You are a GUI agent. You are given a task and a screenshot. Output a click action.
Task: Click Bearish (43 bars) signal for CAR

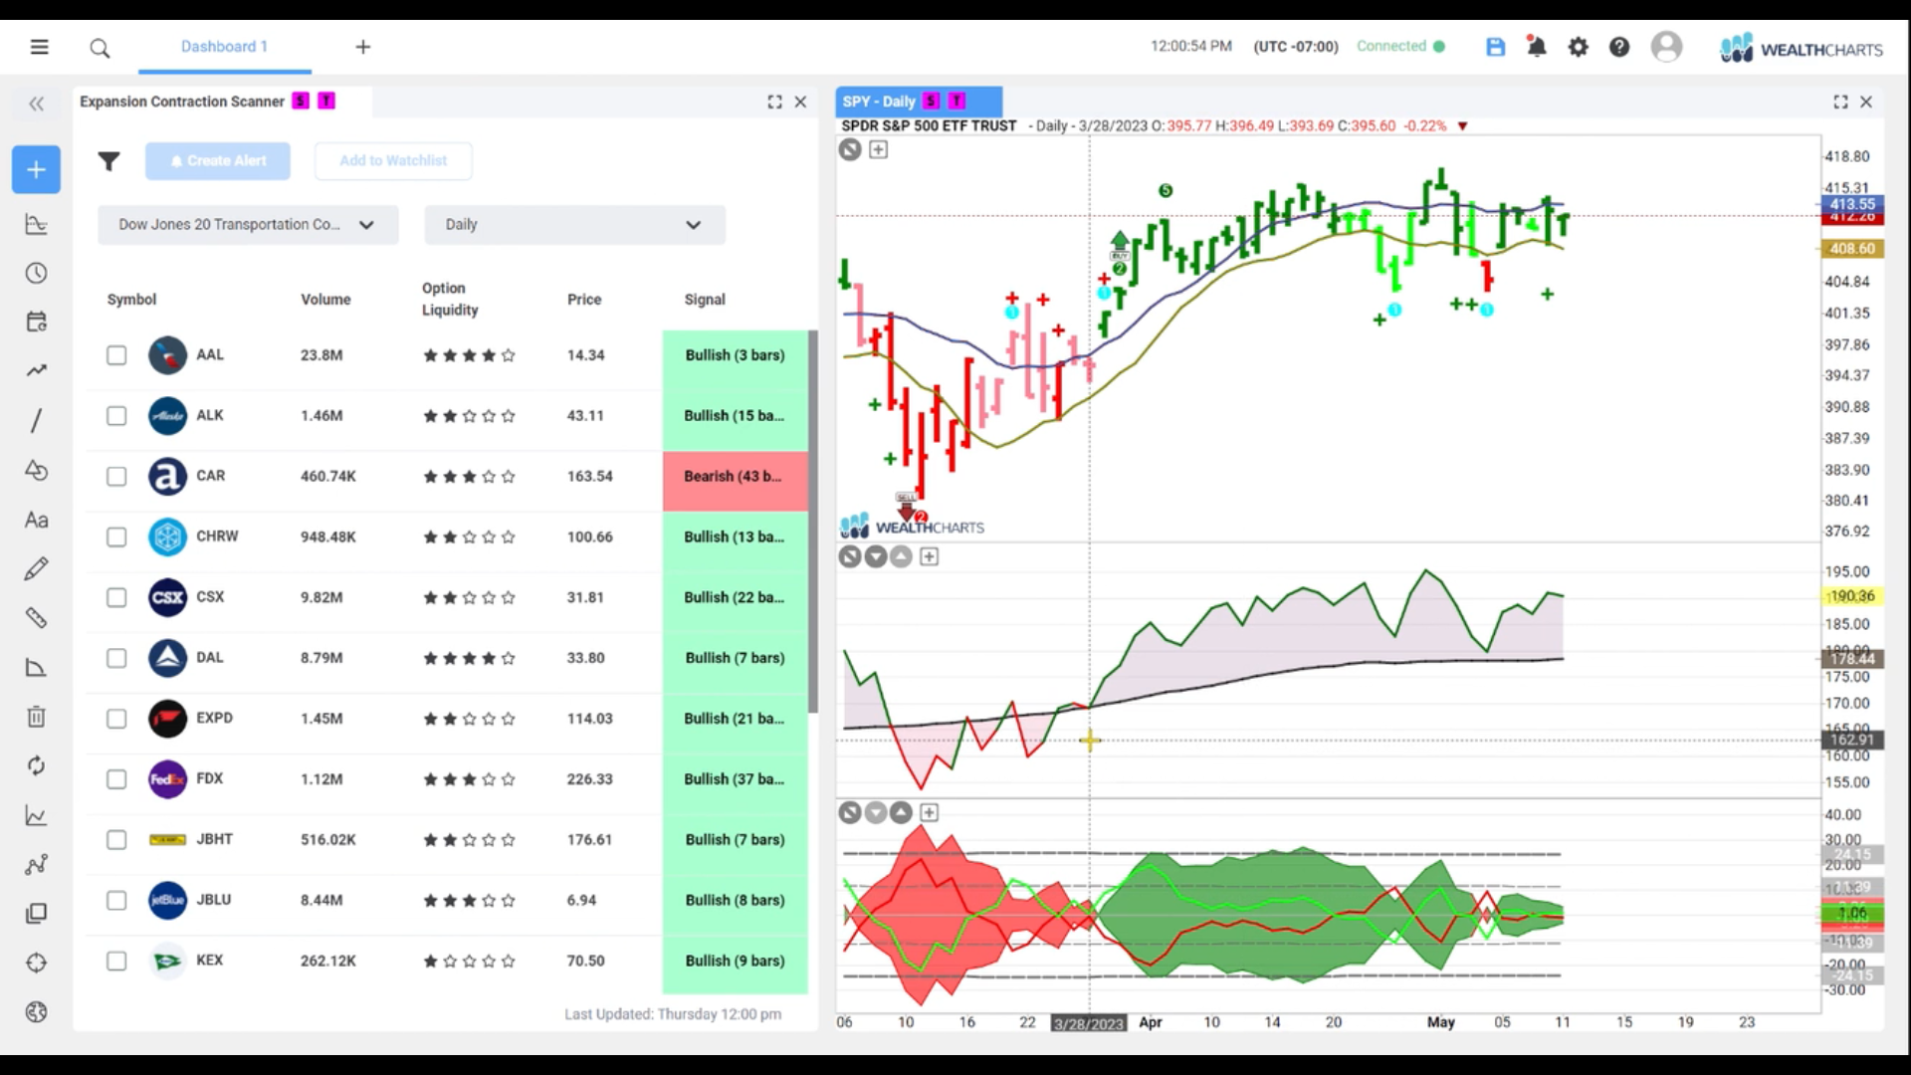tap(735, 482)
